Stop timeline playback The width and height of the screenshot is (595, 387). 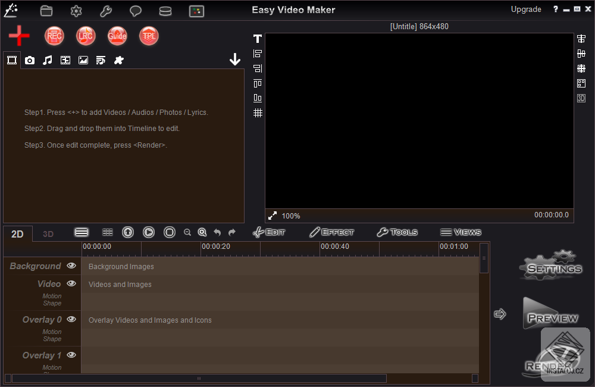170,232
